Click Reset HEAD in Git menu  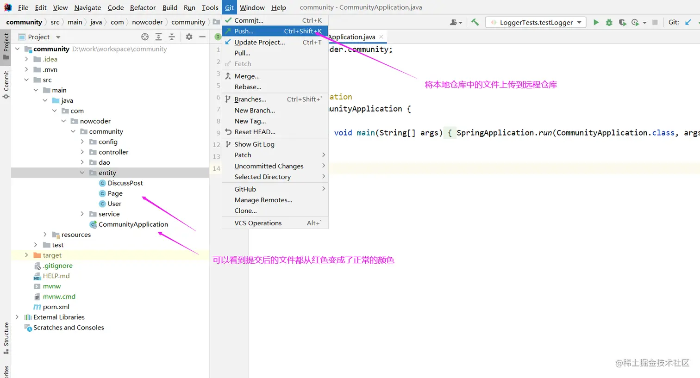coord(275,132)
